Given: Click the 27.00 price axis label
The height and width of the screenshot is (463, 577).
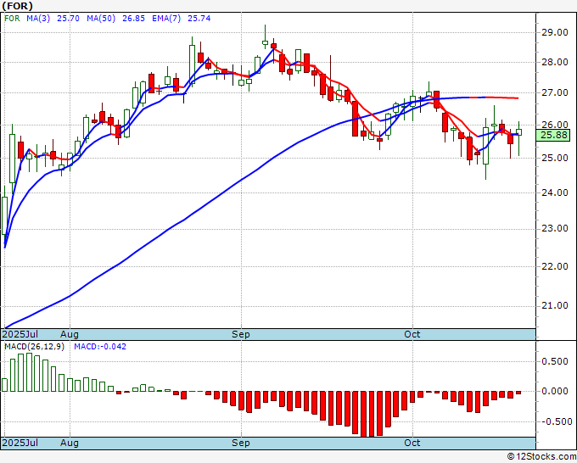Looking at the screenshot, I should [x=555, y=92].
